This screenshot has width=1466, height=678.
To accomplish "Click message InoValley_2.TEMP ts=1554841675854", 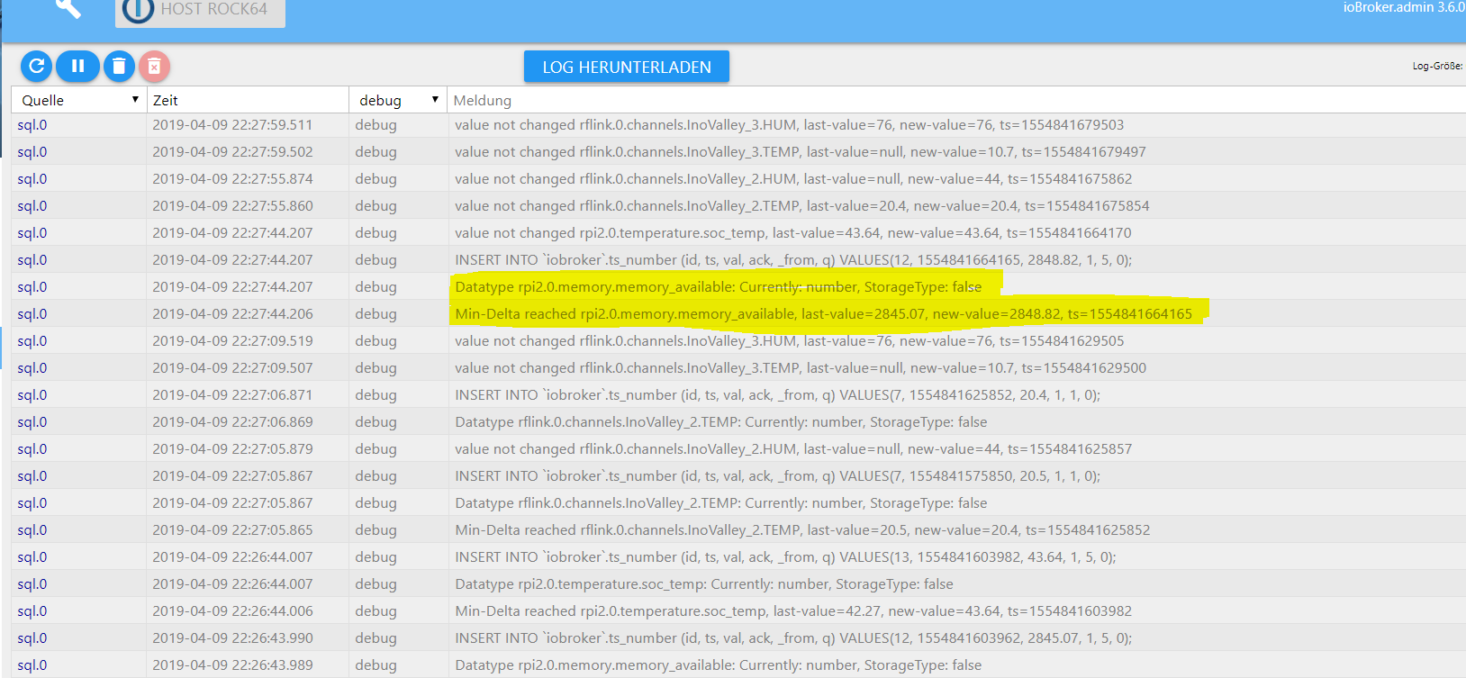I will click(x=802, y=206).
